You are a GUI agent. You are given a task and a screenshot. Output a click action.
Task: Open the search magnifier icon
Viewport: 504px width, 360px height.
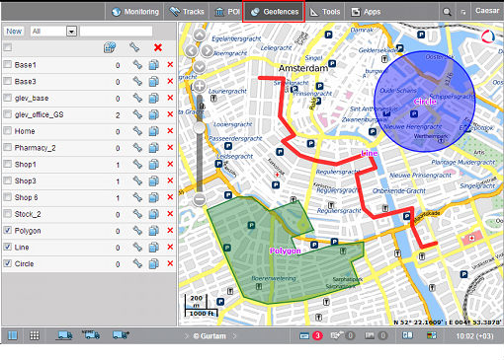[x=447, y=12]
